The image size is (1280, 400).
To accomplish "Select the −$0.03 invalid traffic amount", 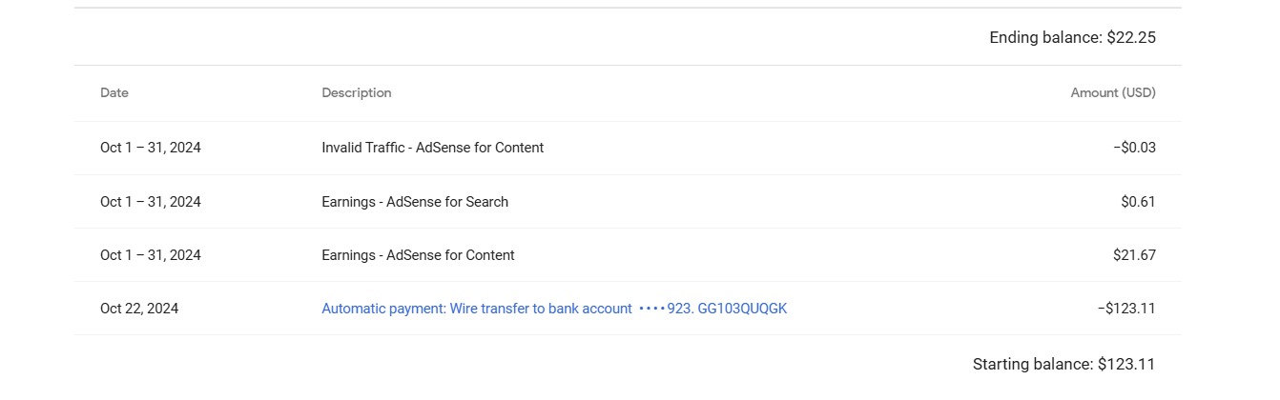I will click(1134, 148).
